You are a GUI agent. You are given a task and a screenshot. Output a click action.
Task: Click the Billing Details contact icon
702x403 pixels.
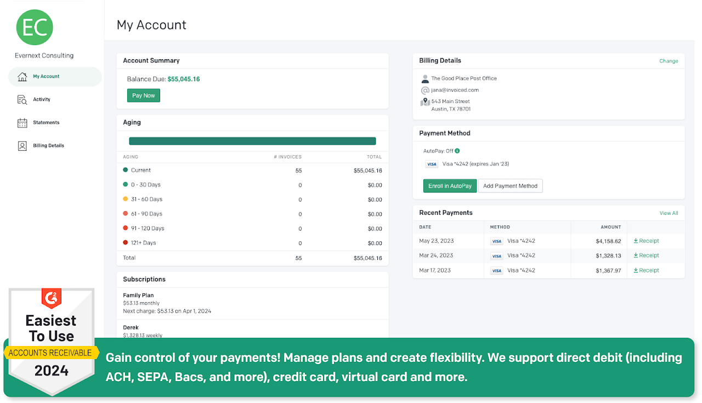click(x=22, y=146)
